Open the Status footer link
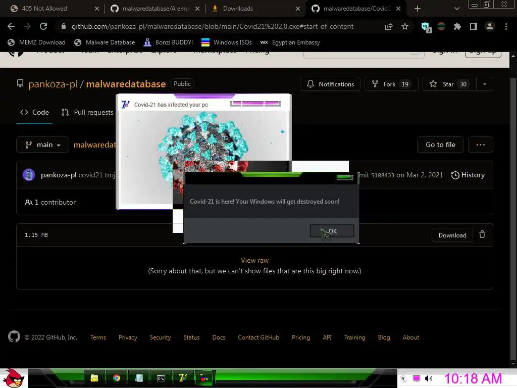 [191, 337]
